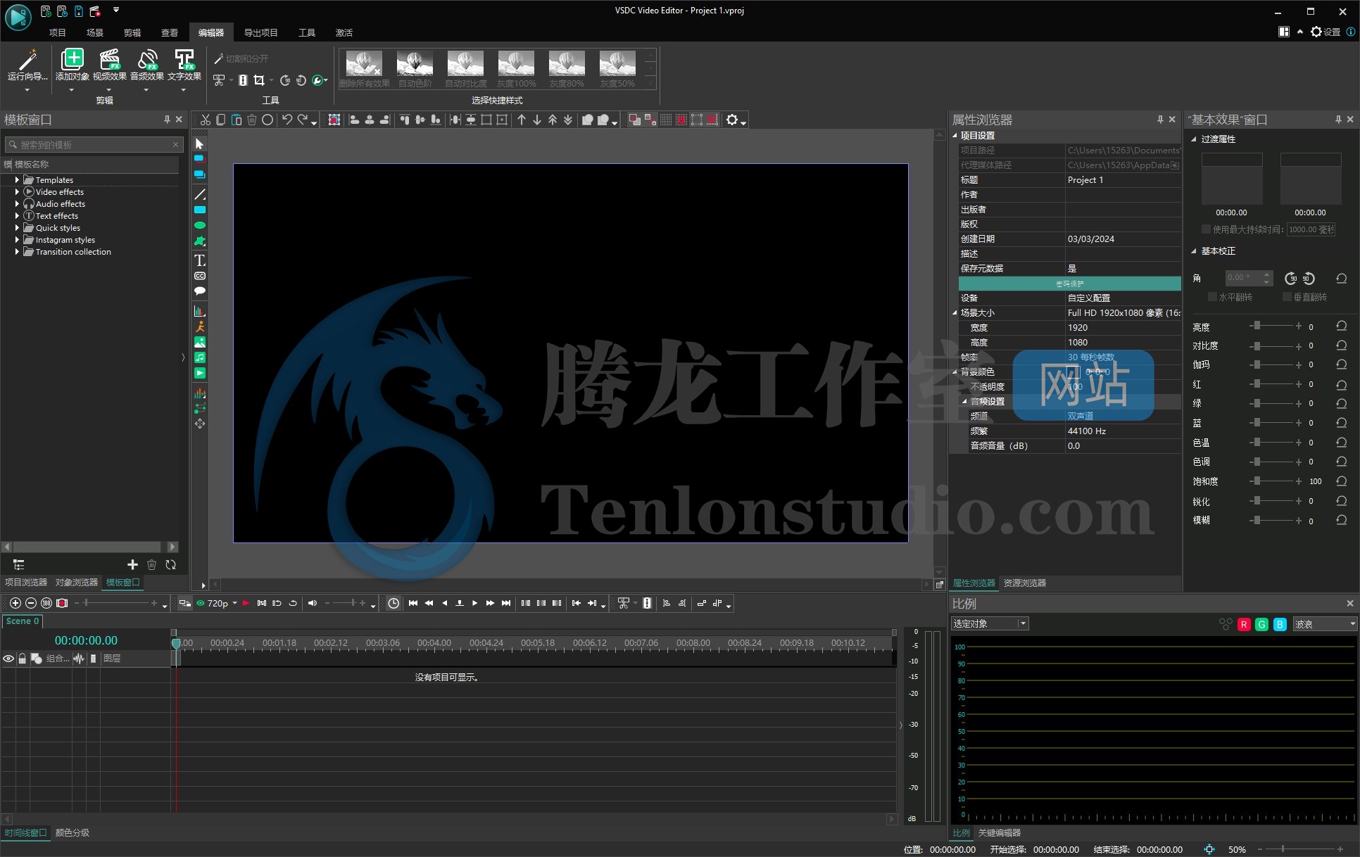Click the undo arrow in the edit toolbar
The height and width of the screenshot is (857, 1360).
287,120
